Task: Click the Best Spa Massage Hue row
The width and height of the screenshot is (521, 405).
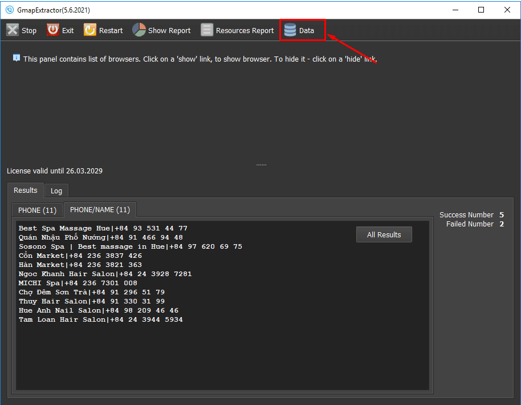Action: click(x=103, y=228)
